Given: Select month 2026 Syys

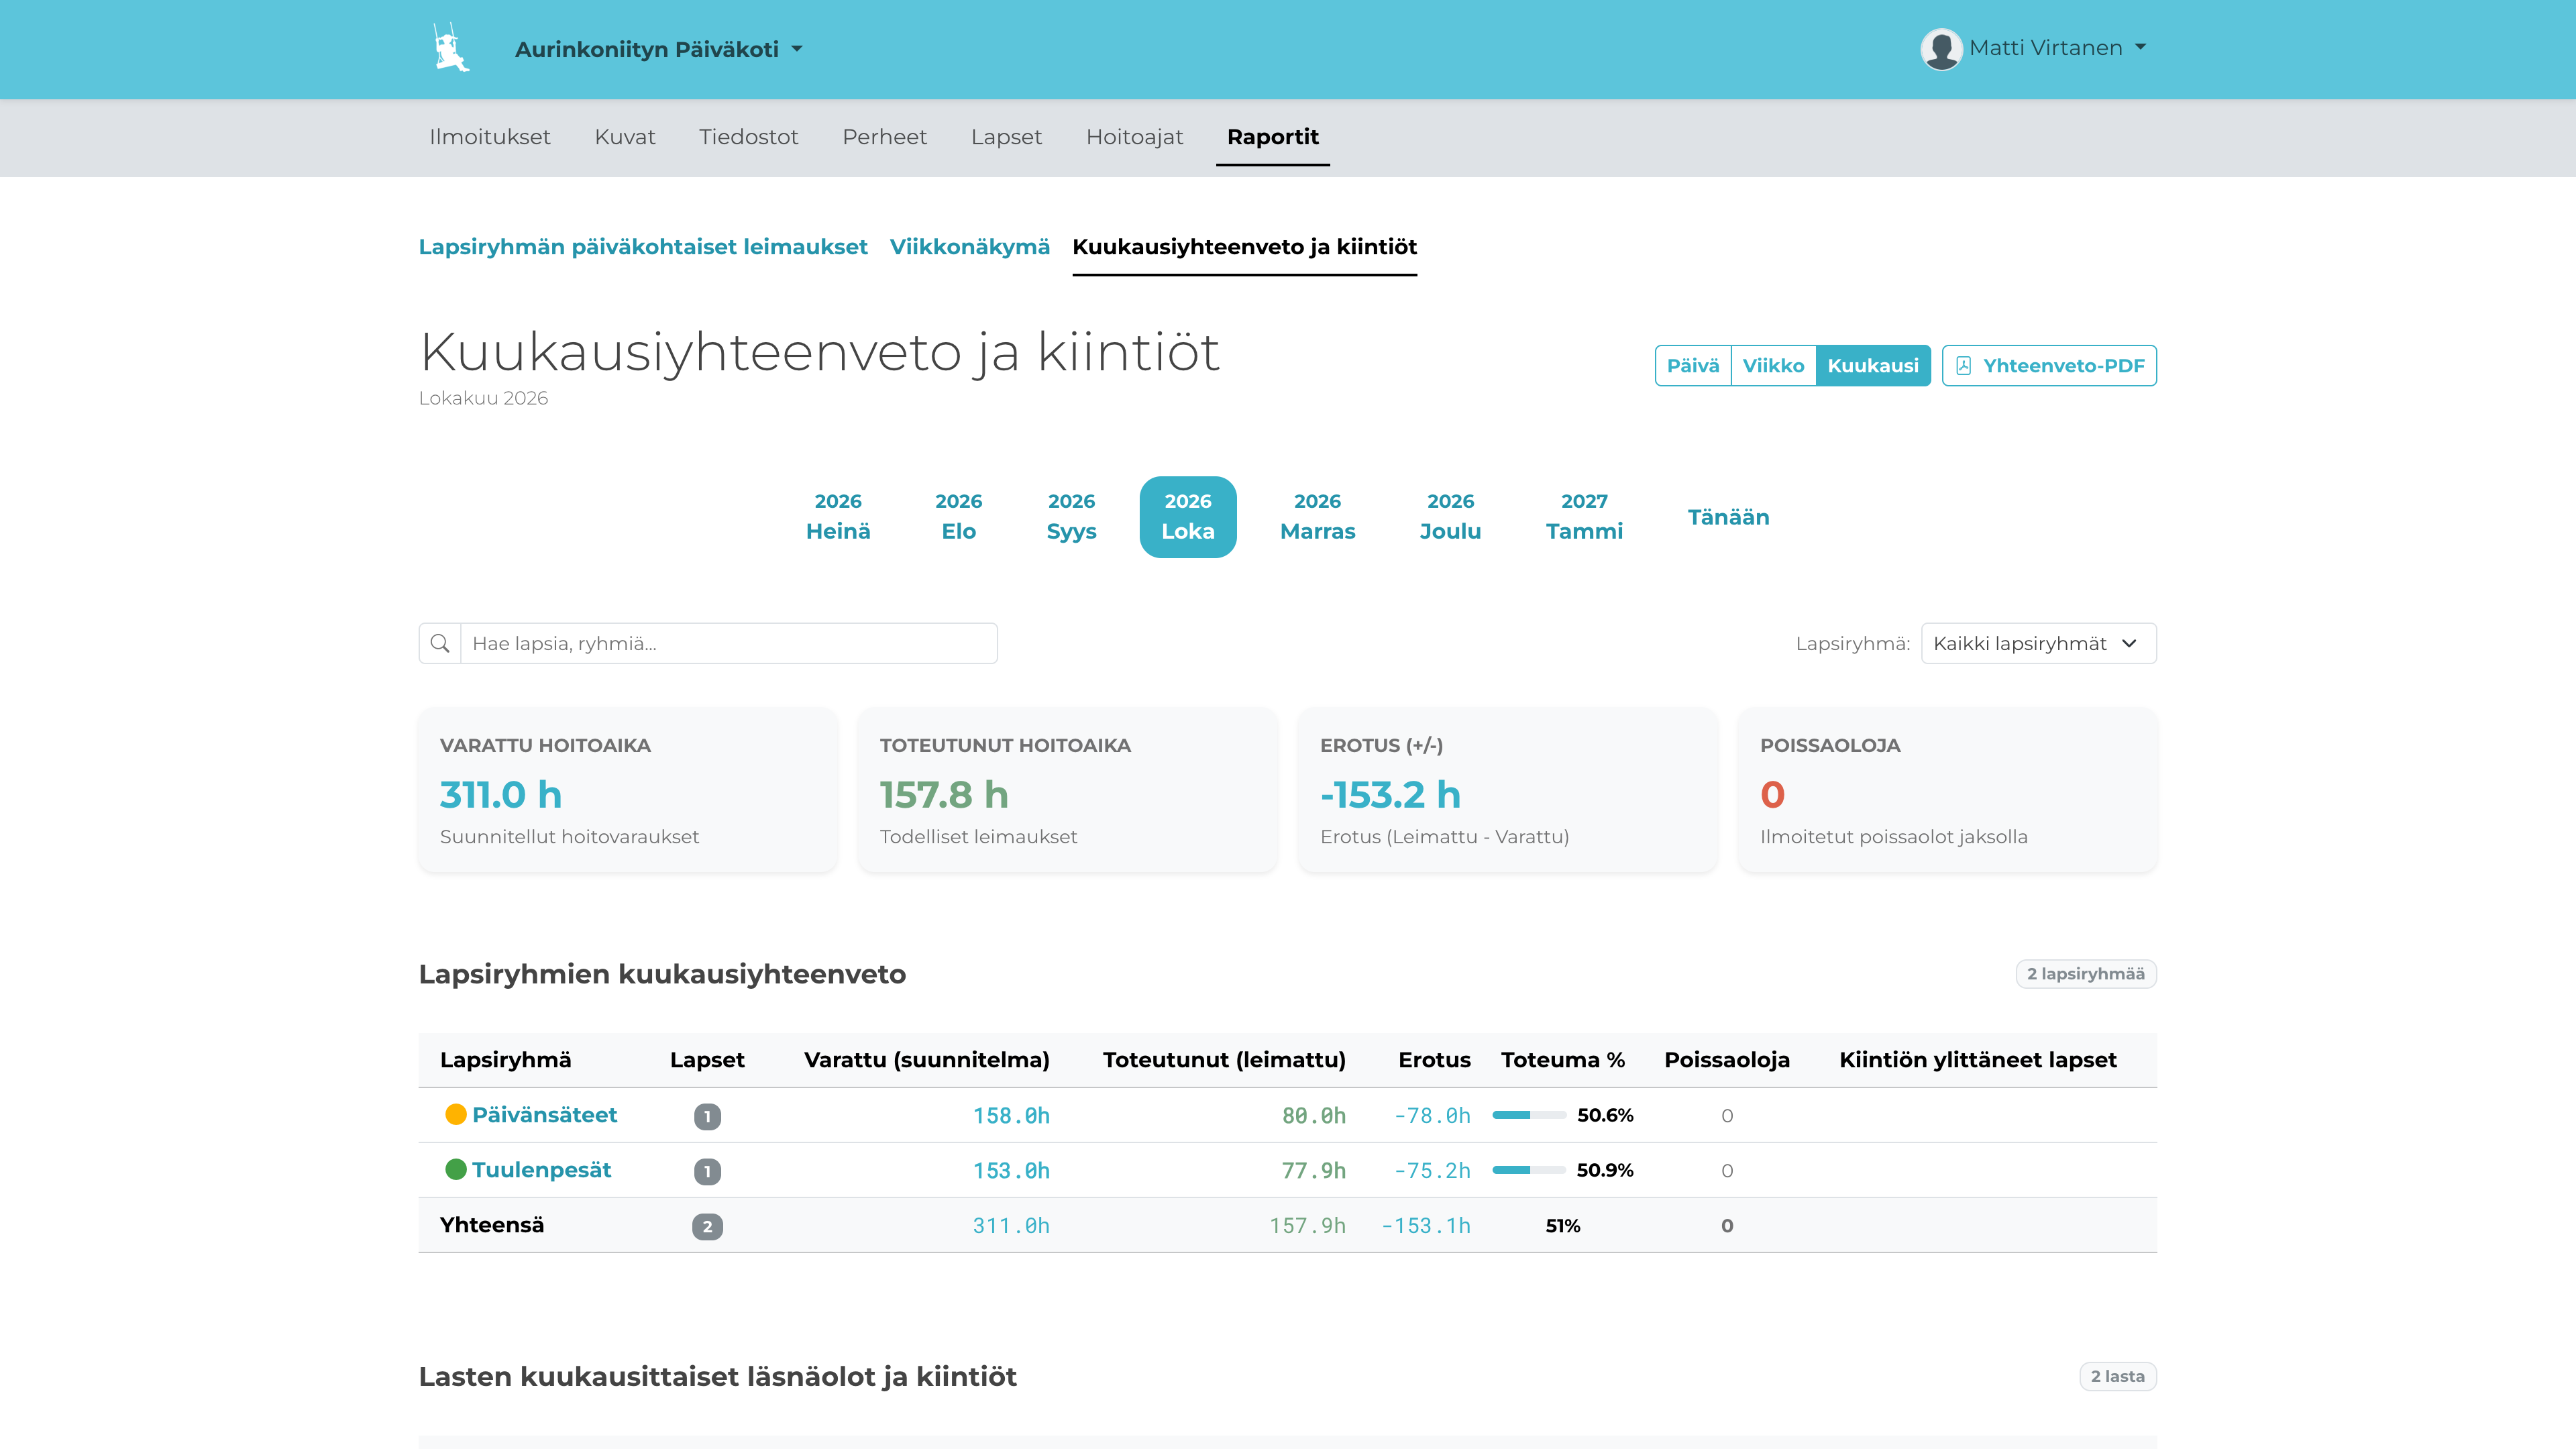Looking at the screenshot, I should 1071,517.
